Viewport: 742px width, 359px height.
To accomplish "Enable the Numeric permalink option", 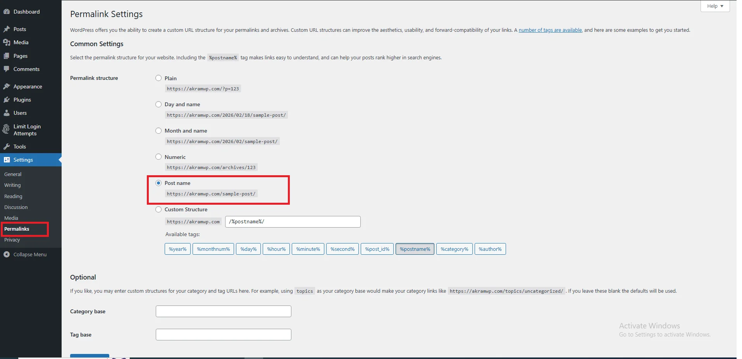I will click(158, 157).
